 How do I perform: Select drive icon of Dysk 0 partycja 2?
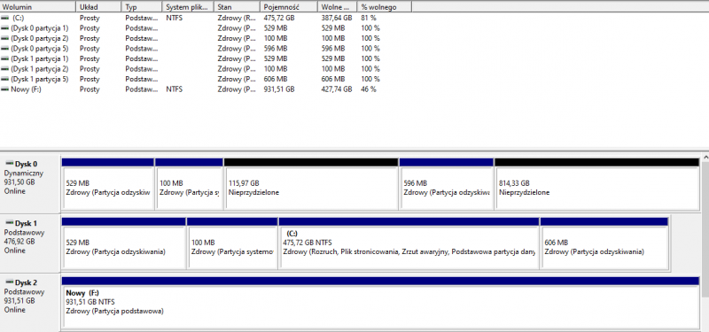[x=5, y=38]
